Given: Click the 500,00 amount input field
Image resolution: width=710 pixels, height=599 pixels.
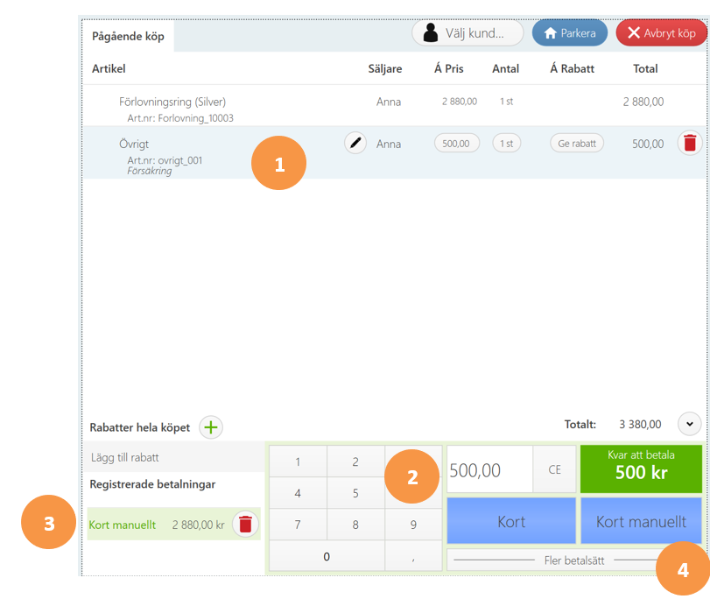Looking at the screenshot, I should [x=490, y=469].
